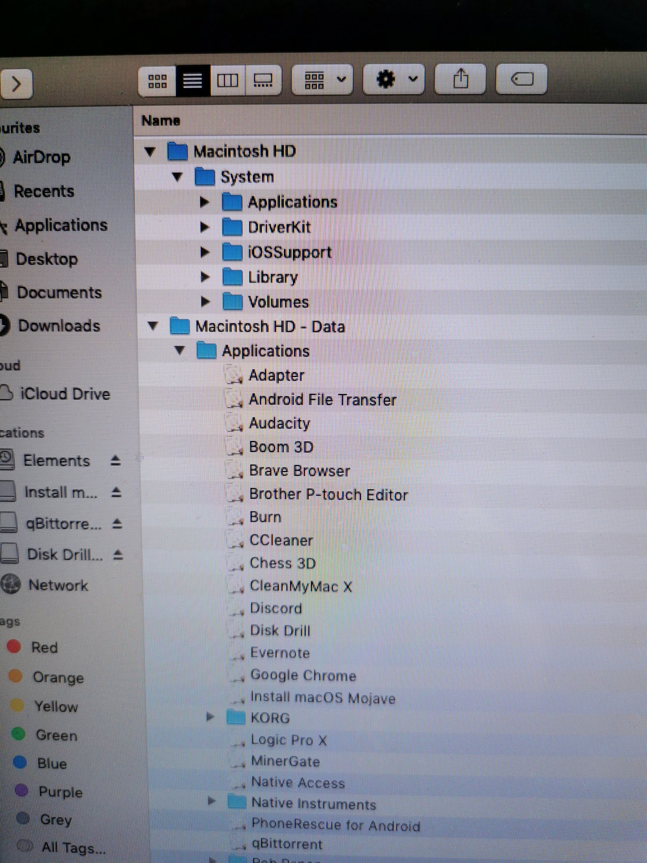Expand the Volumes folder

point(206,302)
